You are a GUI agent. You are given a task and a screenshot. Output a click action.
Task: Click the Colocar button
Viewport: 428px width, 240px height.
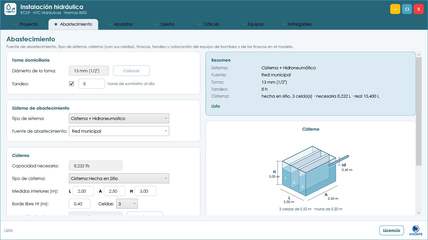click(x=131, y=71)
